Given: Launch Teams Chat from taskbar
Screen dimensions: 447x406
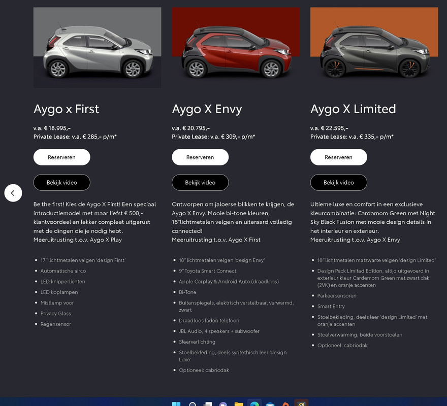Looking at the screenshot, I should click(x=223, y=404).
